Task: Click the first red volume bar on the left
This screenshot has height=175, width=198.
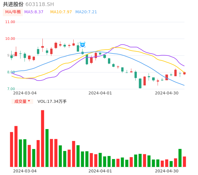Action: pos(12,149)
